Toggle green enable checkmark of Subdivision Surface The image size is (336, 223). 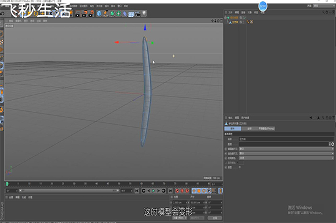point(244,18)
